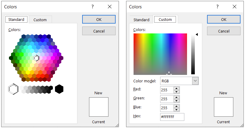245x128 pixels.
Task: Decrease the Red value with down arrow
Action: pos(177,92)
